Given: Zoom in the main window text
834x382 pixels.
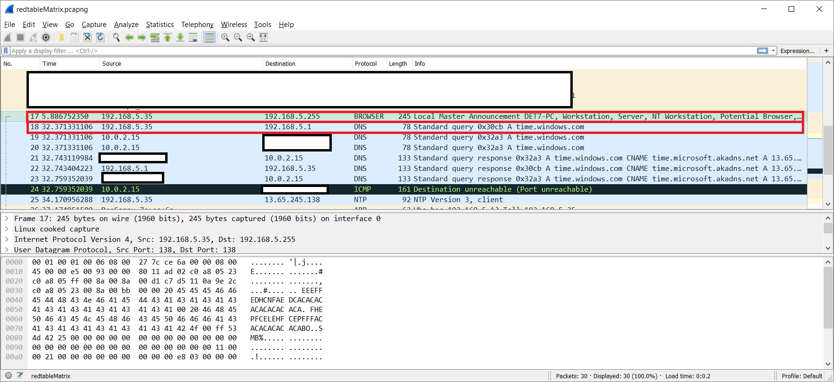Looking at the screenshot, I should (225, 37).
